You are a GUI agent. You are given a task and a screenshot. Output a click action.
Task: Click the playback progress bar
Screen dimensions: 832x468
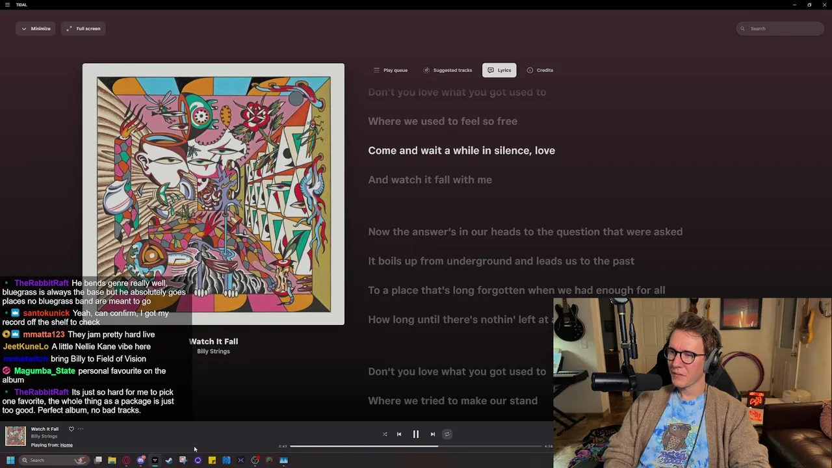(x=416, y=447)
